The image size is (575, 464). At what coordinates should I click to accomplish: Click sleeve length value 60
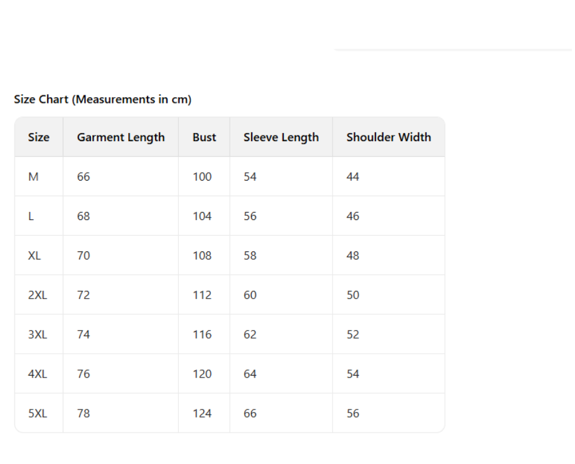point(250,295)
